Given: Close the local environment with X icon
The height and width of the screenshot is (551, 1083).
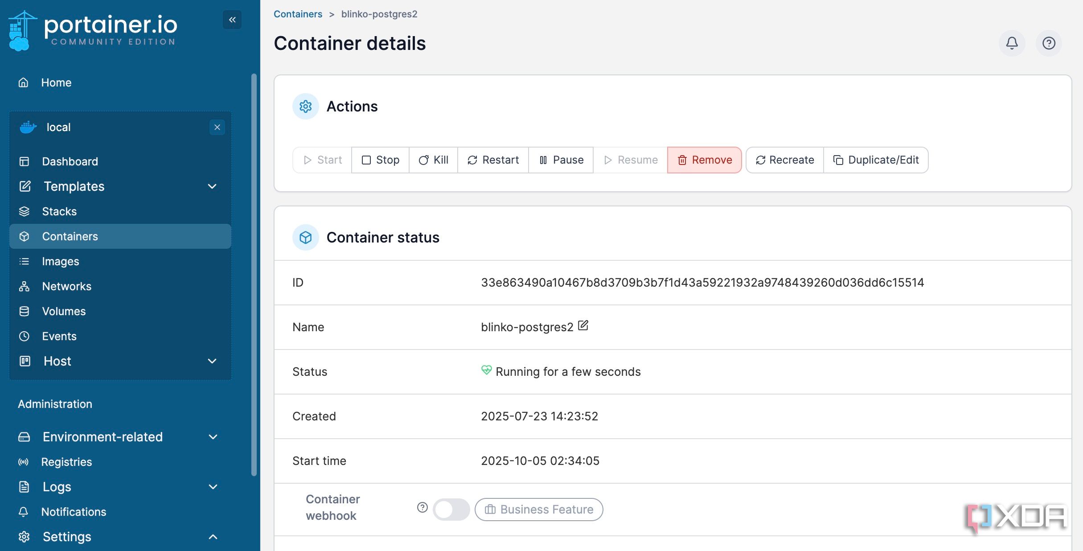Looking at the screenshot, I should coord(217,127).
